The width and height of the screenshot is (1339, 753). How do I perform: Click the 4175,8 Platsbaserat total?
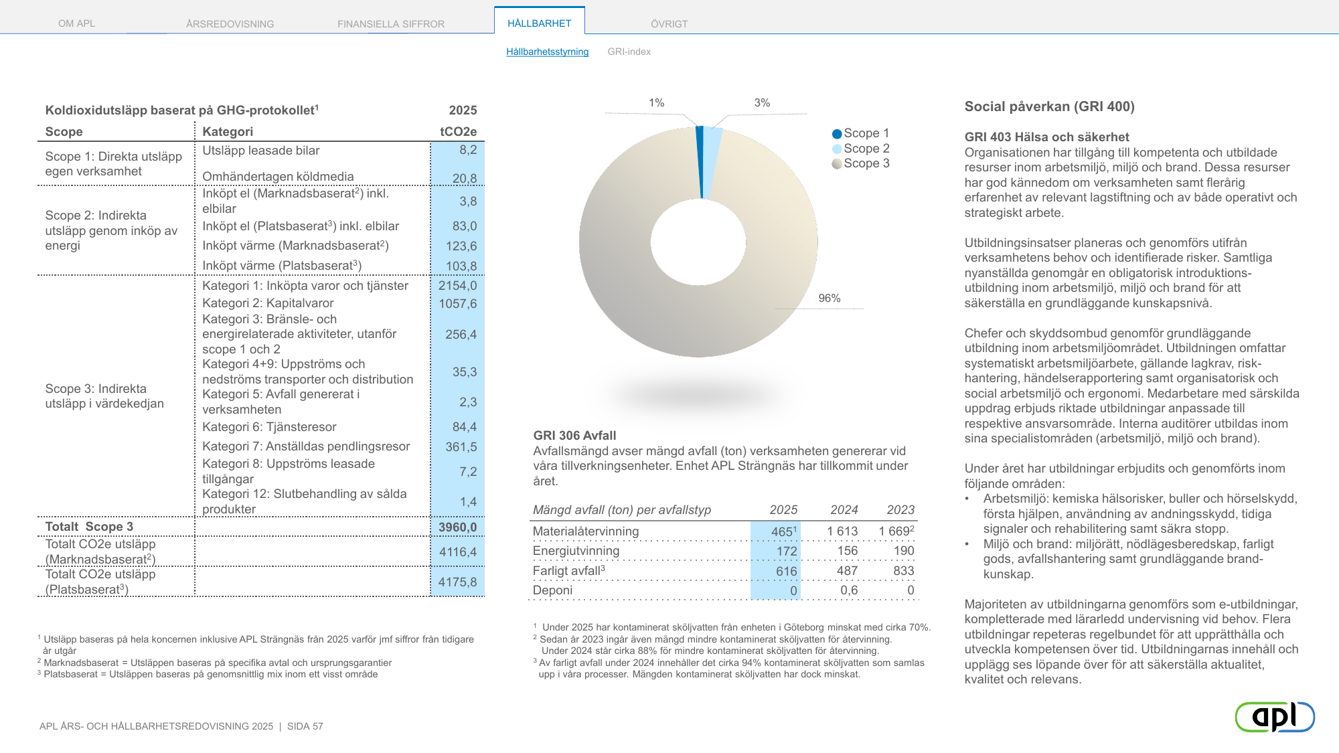click(458, 582)
